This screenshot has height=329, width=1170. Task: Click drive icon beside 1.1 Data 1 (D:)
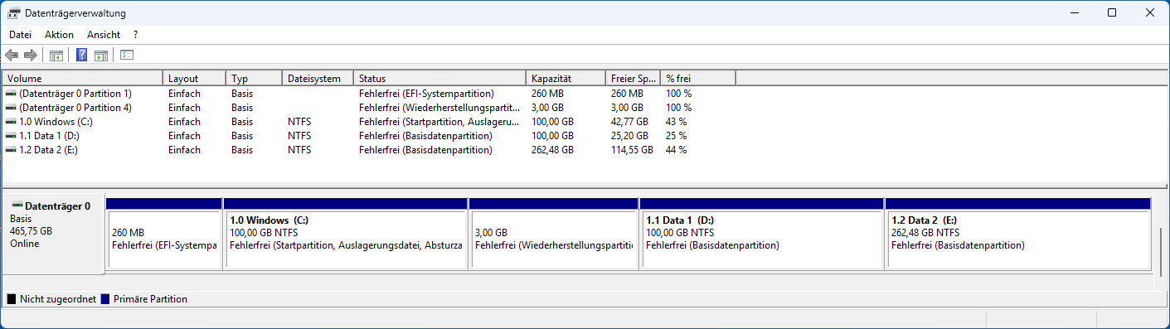click(x=11, y=136)
